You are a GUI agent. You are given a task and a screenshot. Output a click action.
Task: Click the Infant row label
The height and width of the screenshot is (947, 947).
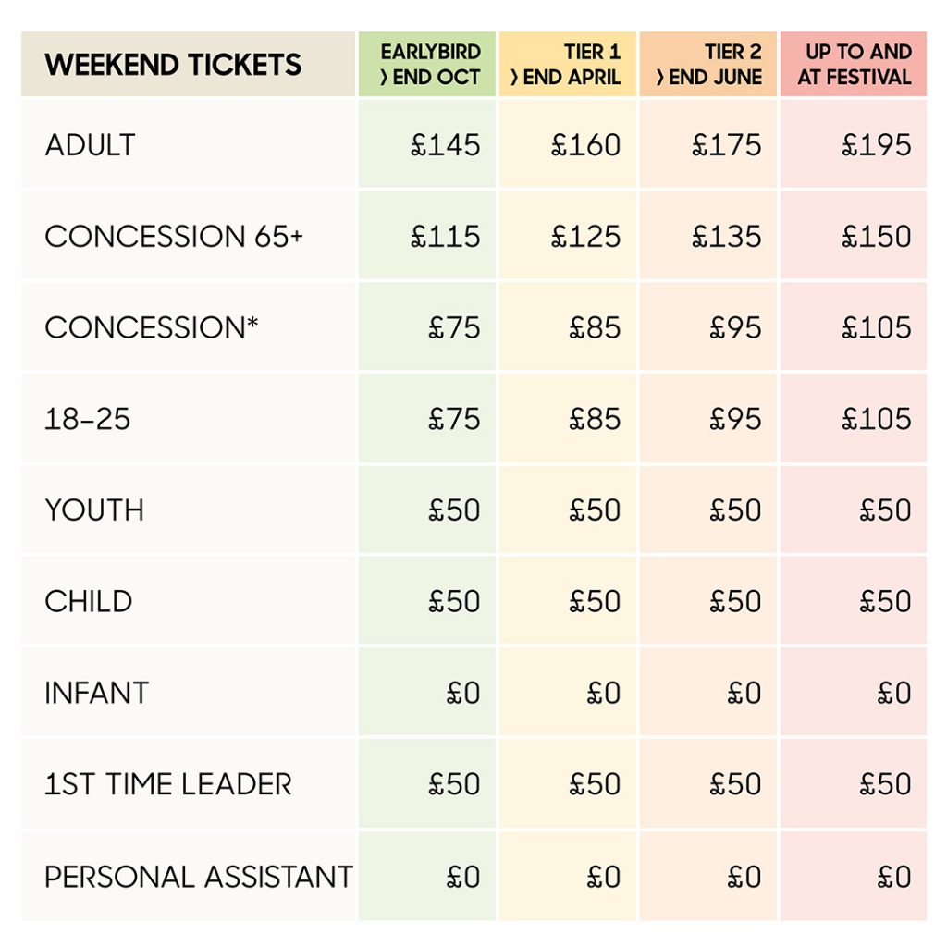pyautogui.click(x=96, y=693)
